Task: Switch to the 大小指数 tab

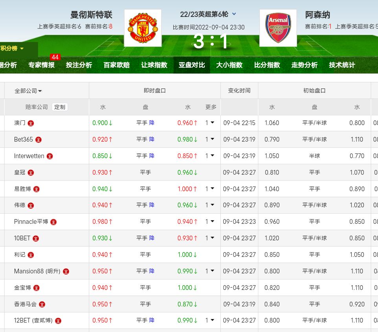Action: pos(229,65)
